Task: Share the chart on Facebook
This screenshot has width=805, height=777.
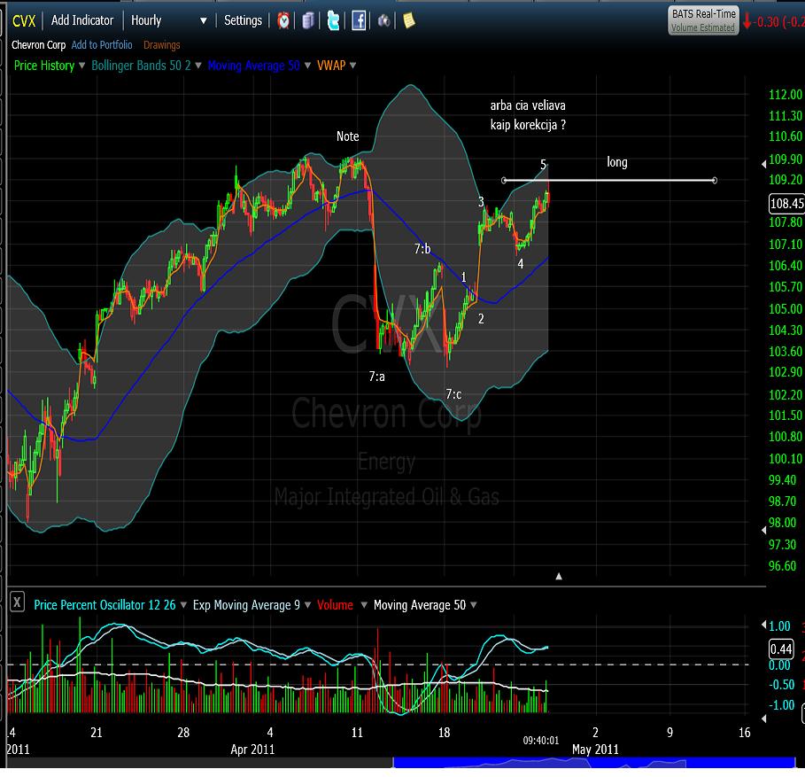Action: pyautogui.click(x=359, y=20)
